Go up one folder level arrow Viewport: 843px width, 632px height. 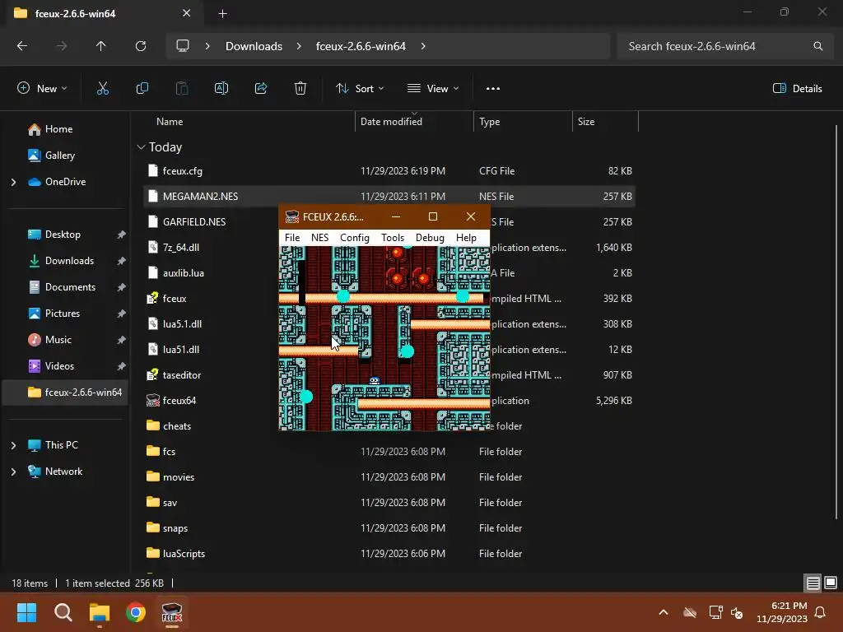[x=100, y=46]
